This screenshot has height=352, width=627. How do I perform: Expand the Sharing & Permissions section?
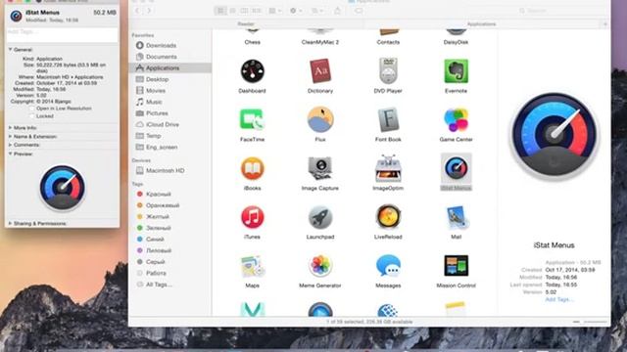coord(11,224)
